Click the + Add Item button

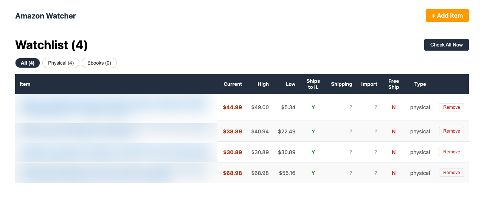click(x=447, y=15)
